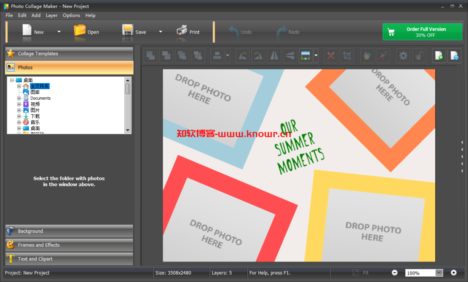Image resolution: width=468 pixels, height=282 pixels.
Task: Click the zoom out minus button
Action: [395, 273]
